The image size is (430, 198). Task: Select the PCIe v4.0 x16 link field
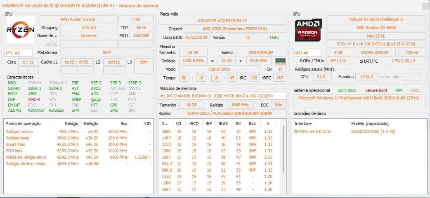click(376, 44)
